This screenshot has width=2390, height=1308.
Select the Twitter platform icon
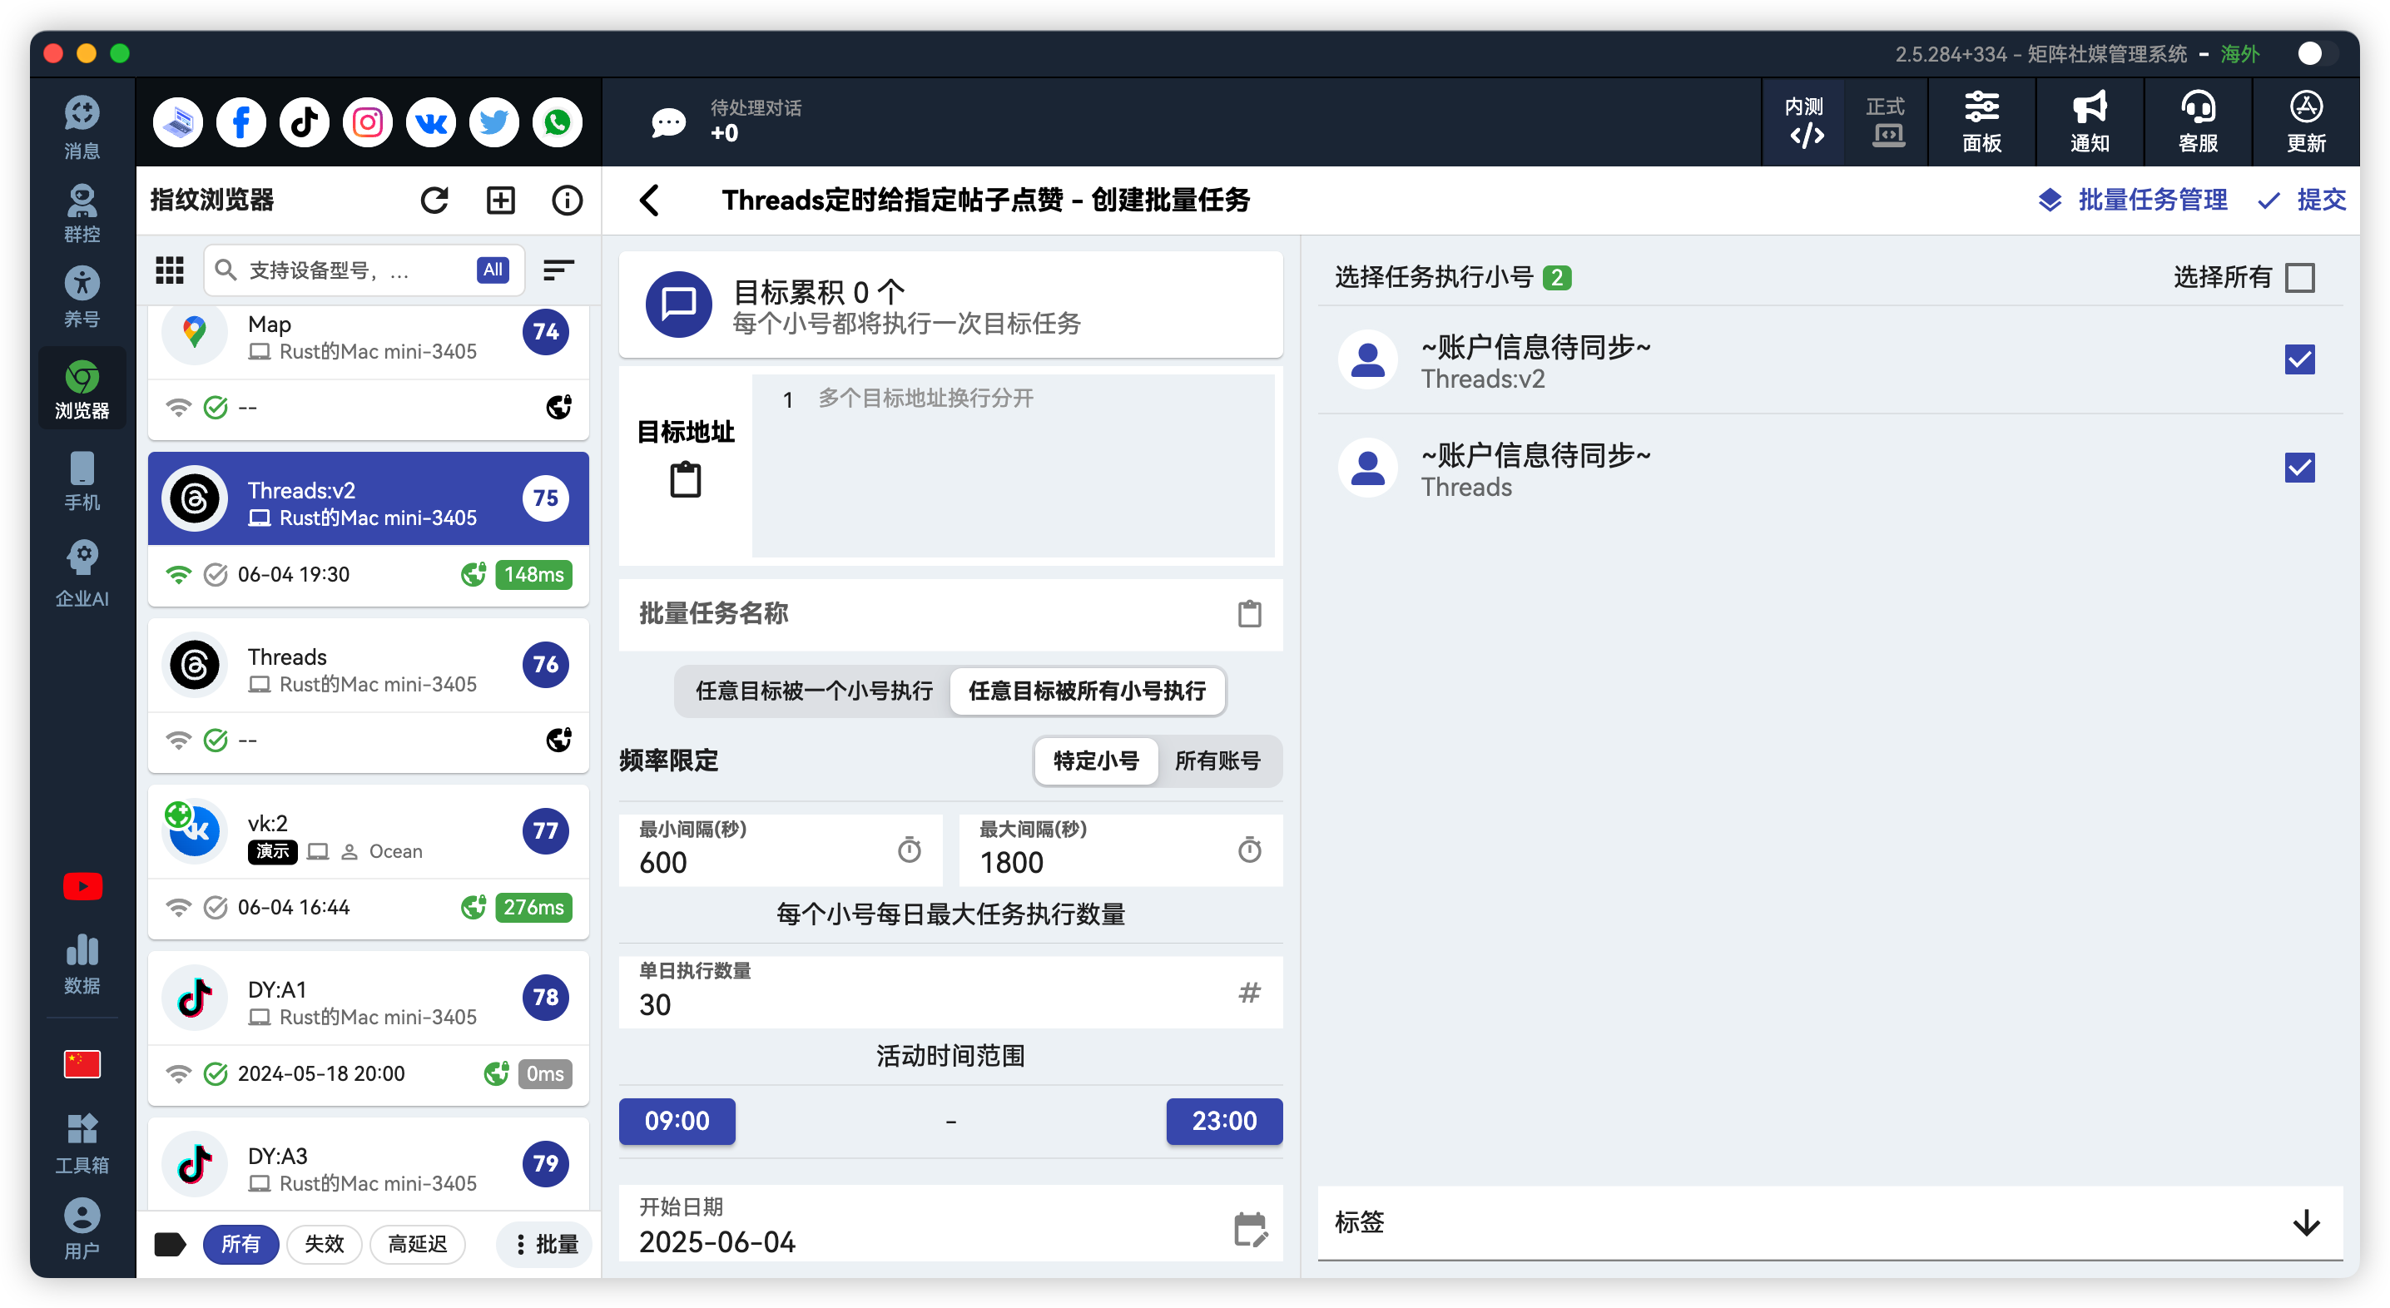pyautogui.click(x=493, y=121)
